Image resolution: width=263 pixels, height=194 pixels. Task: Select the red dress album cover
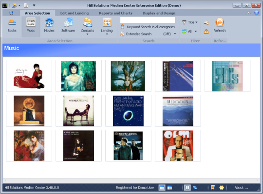pyautogui.click(x=29, y=76)
